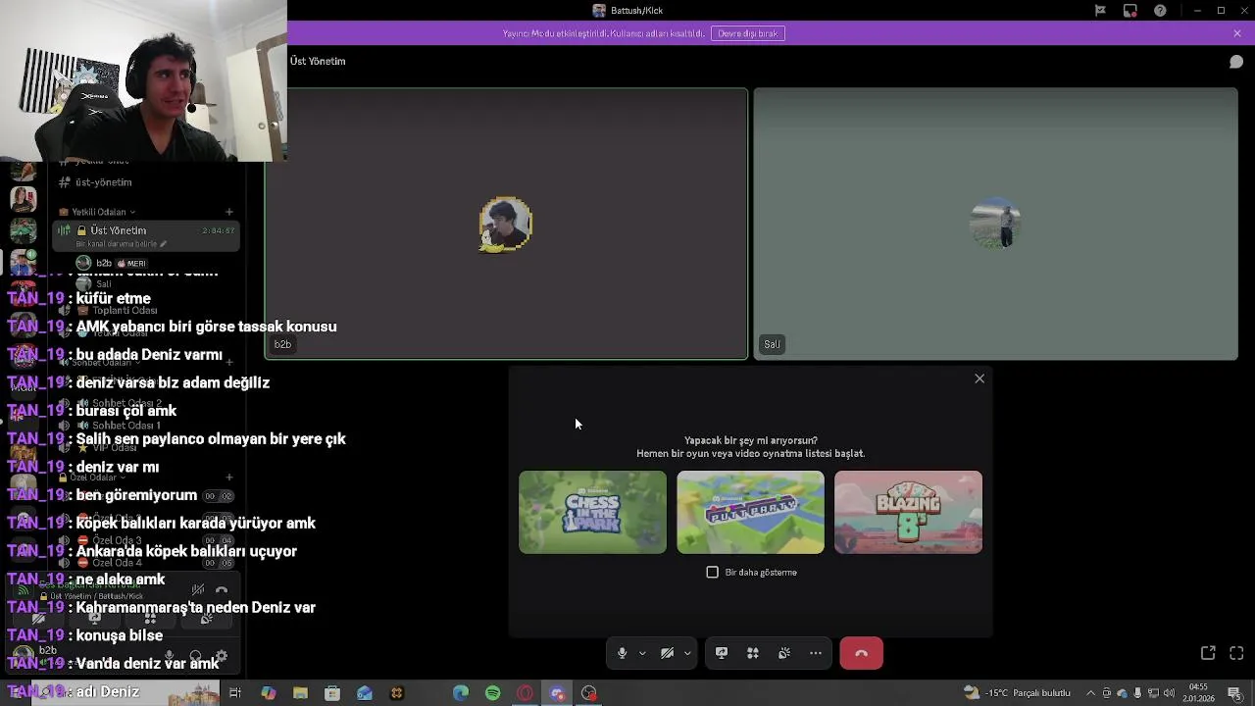This screenshot has height=706, width=1255.
Task: Open soundboard icon in control bar
Action: (784, 653)
